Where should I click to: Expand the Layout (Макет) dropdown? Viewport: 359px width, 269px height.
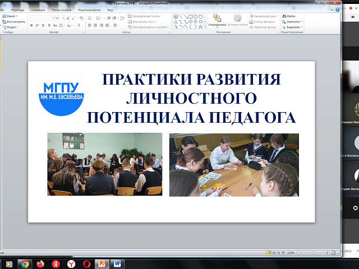coord(17,16)
